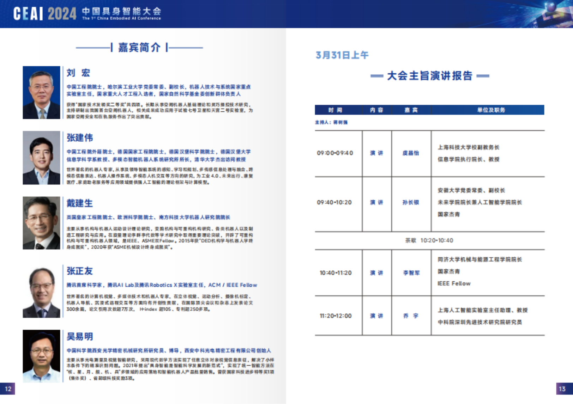Click the 嘉宾 column header
Viewport: 573px width, 404px height.
pyautogui.click(x=411, y=110)
